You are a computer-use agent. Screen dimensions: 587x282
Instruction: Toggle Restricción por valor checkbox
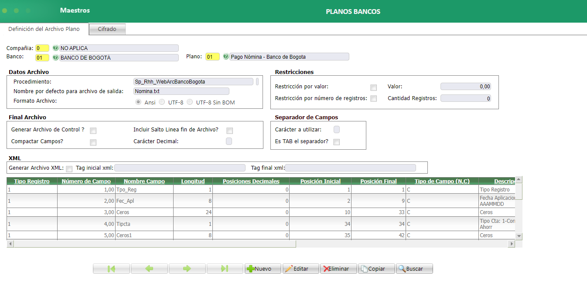(x=373, y=87)
